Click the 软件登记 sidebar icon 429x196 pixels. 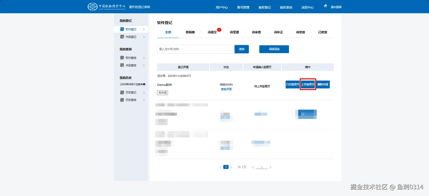point(122,29)
